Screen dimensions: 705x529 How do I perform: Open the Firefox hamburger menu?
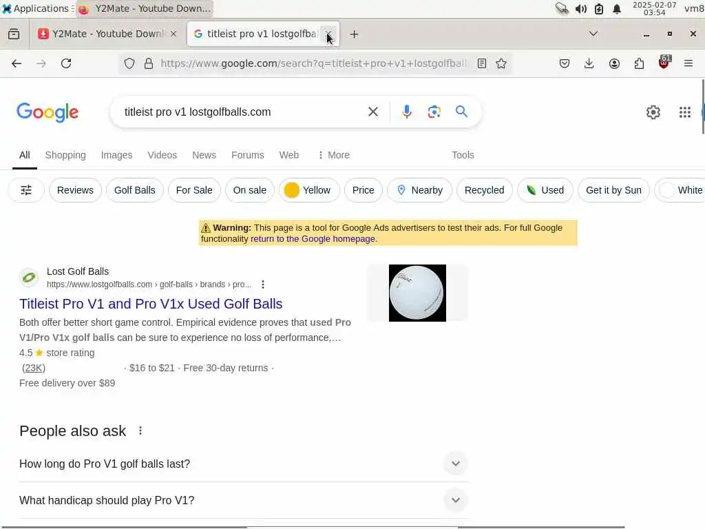pyautogui.click(x=688, y=63)
